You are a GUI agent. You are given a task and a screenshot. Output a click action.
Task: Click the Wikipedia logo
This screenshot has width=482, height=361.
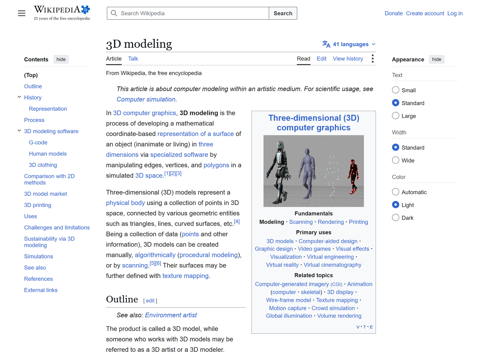pyautogui.click(x=62, y=13)
